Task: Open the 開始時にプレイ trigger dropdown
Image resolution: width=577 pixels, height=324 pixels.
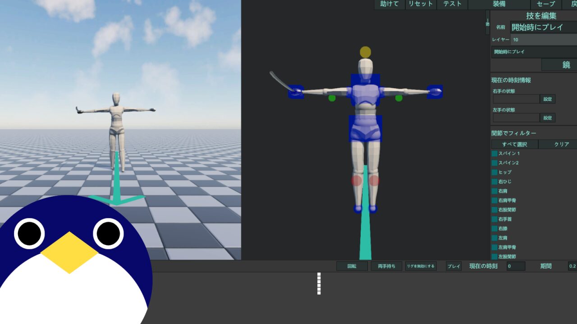Action: point(534,52)
